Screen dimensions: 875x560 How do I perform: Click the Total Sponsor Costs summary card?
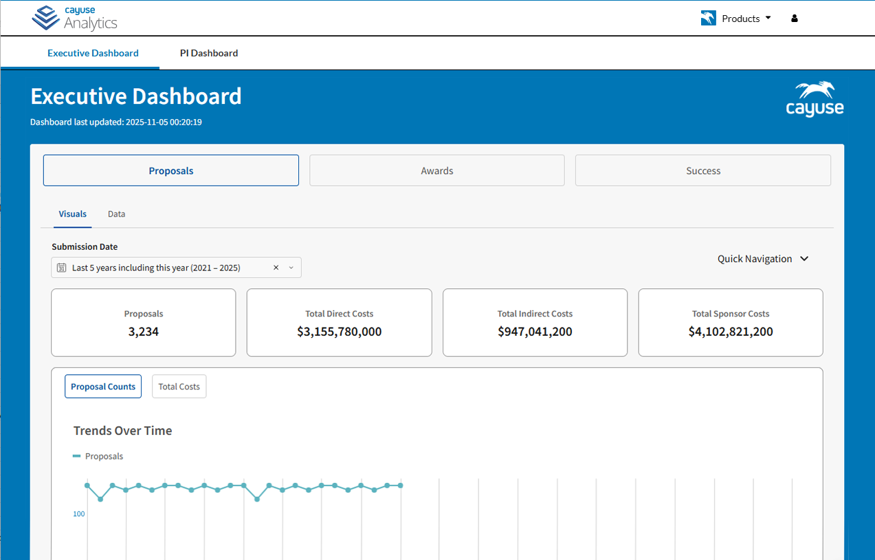pos(730,323)
